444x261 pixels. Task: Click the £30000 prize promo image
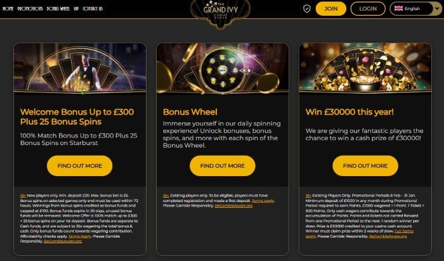tap(365, 69)
